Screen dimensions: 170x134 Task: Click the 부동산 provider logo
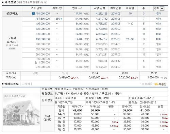tap(161, 84)
